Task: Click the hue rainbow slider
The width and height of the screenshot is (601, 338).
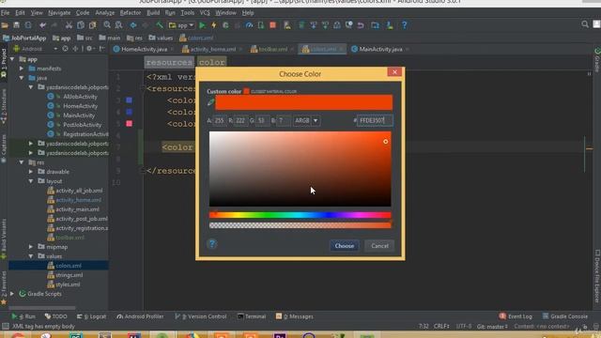Action: pos(300,215)
